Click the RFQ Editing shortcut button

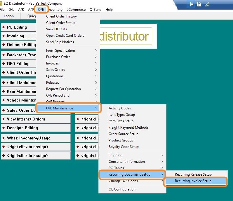tap(19, 64)
